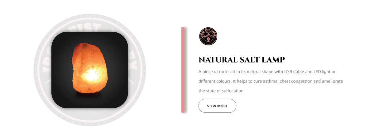
Task: Click the salt lamp product image
Action: point(90,70)
